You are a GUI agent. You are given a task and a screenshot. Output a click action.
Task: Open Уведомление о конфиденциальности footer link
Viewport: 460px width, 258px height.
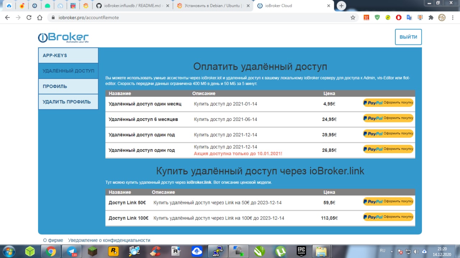click(x=109, y=240)
